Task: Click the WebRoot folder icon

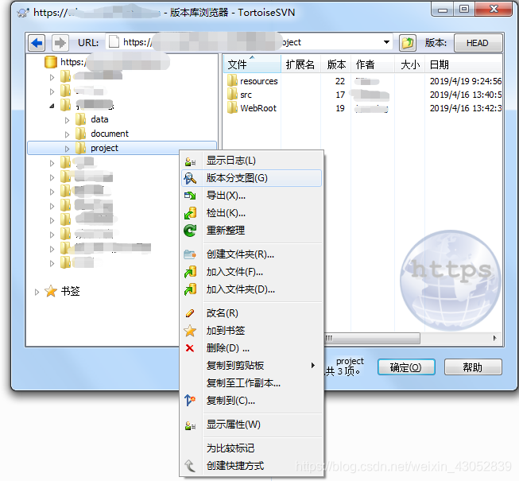Action: pos(232,108)
